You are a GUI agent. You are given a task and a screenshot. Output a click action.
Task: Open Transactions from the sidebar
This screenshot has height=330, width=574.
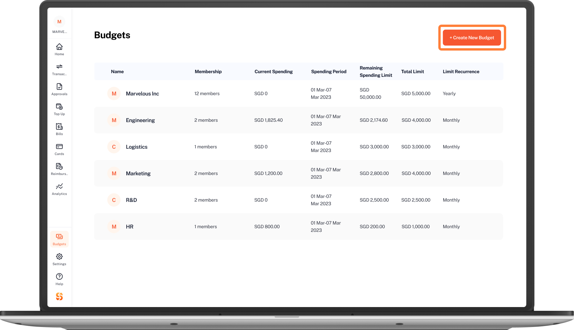(59, 69)
